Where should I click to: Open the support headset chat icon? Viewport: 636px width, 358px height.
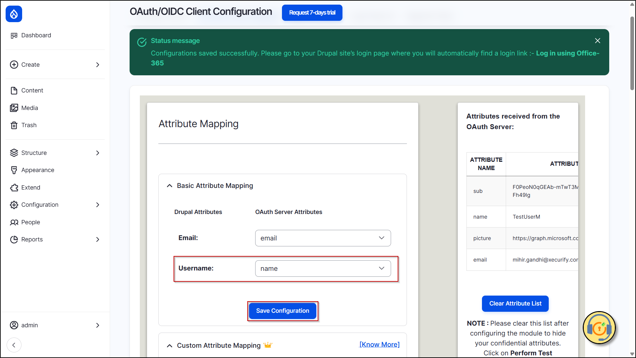[599, 328]
